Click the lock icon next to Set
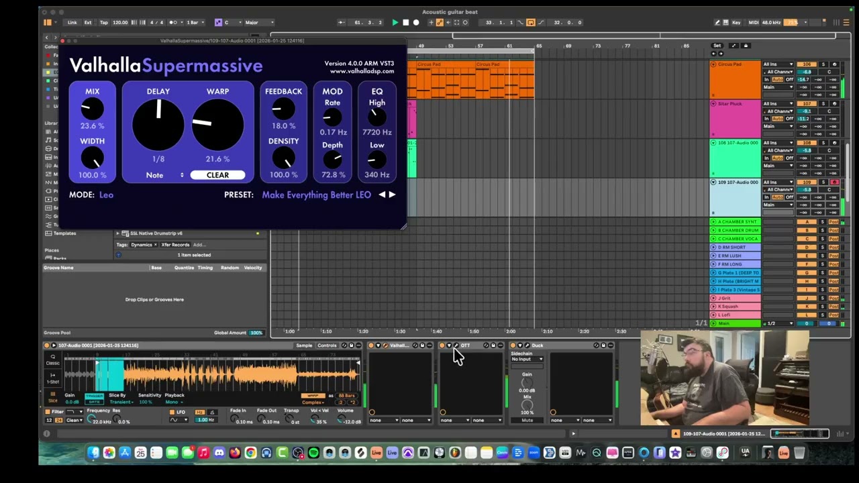The image size is (859, 483). (746, 46)
